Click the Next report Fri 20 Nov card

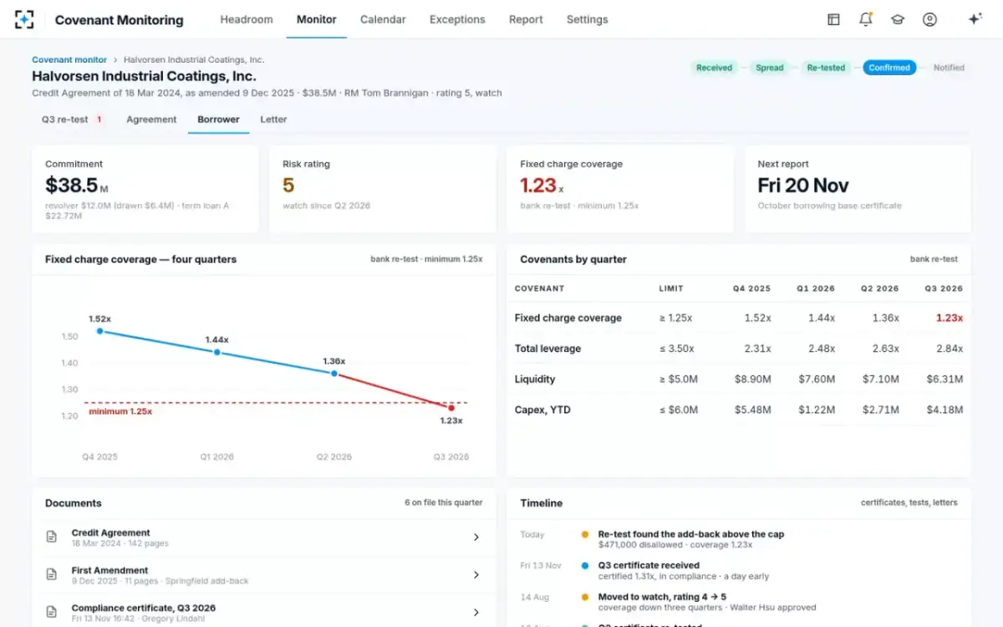pos(858,189)
